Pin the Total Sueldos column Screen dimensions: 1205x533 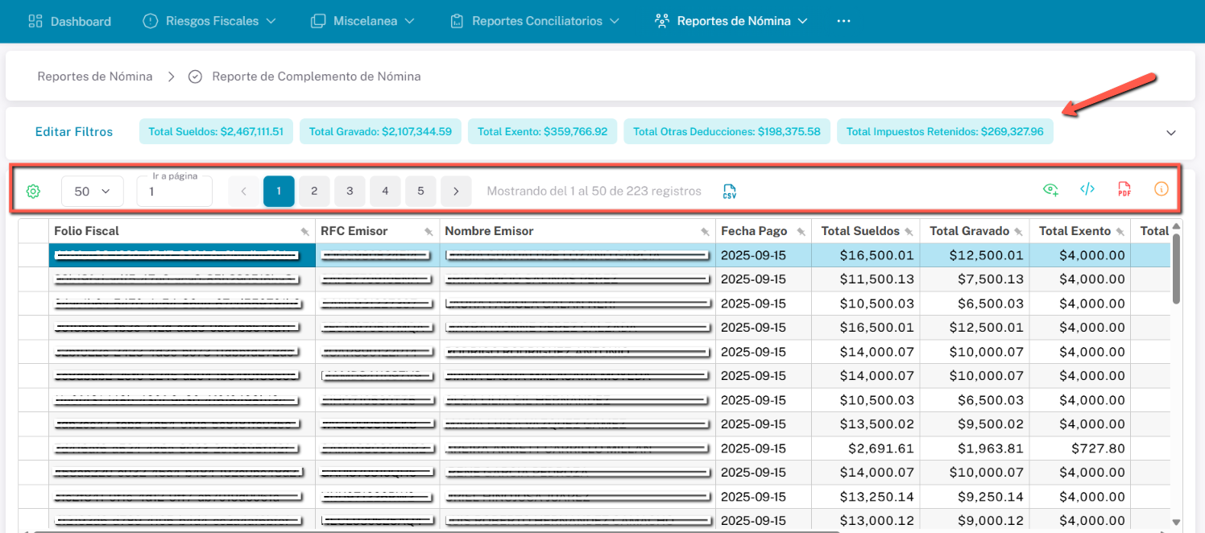[x=909, y=232]
